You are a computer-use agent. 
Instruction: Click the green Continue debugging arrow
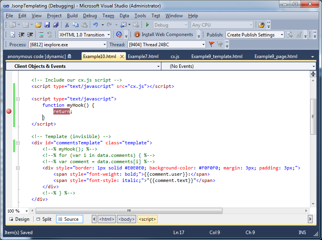(x=147, y=25)
